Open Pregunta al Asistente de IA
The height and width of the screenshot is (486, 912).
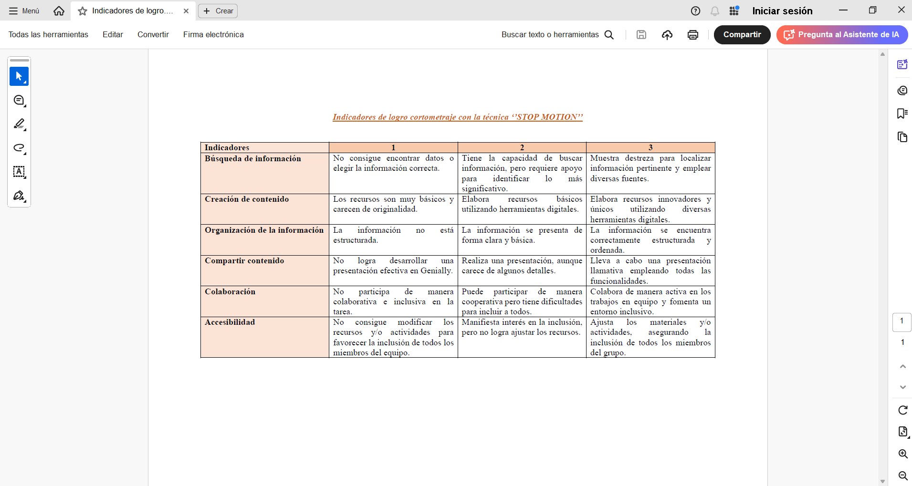click(842, 34)
